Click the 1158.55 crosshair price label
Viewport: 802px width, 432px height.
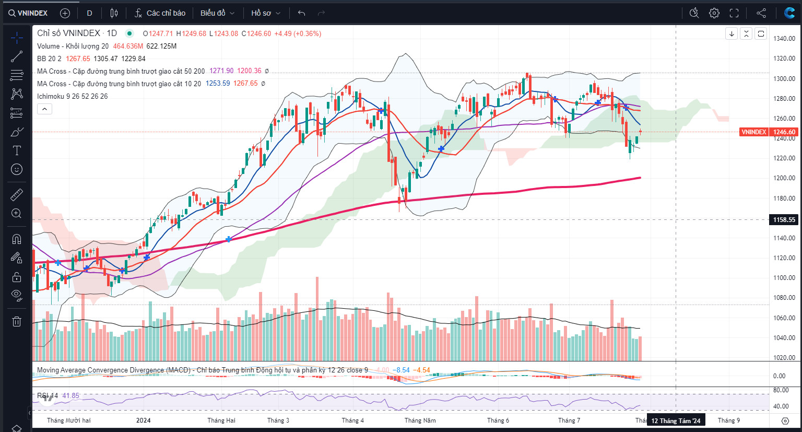pyautogui.click(x=784, y=220)
